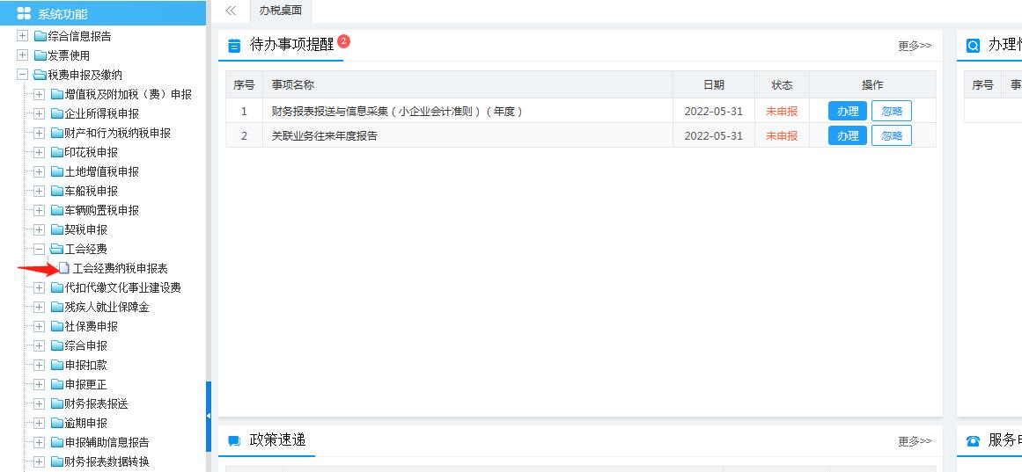Expand the 财务报表报送 node
Screen dimensions: 1022x472
[39, 403]
